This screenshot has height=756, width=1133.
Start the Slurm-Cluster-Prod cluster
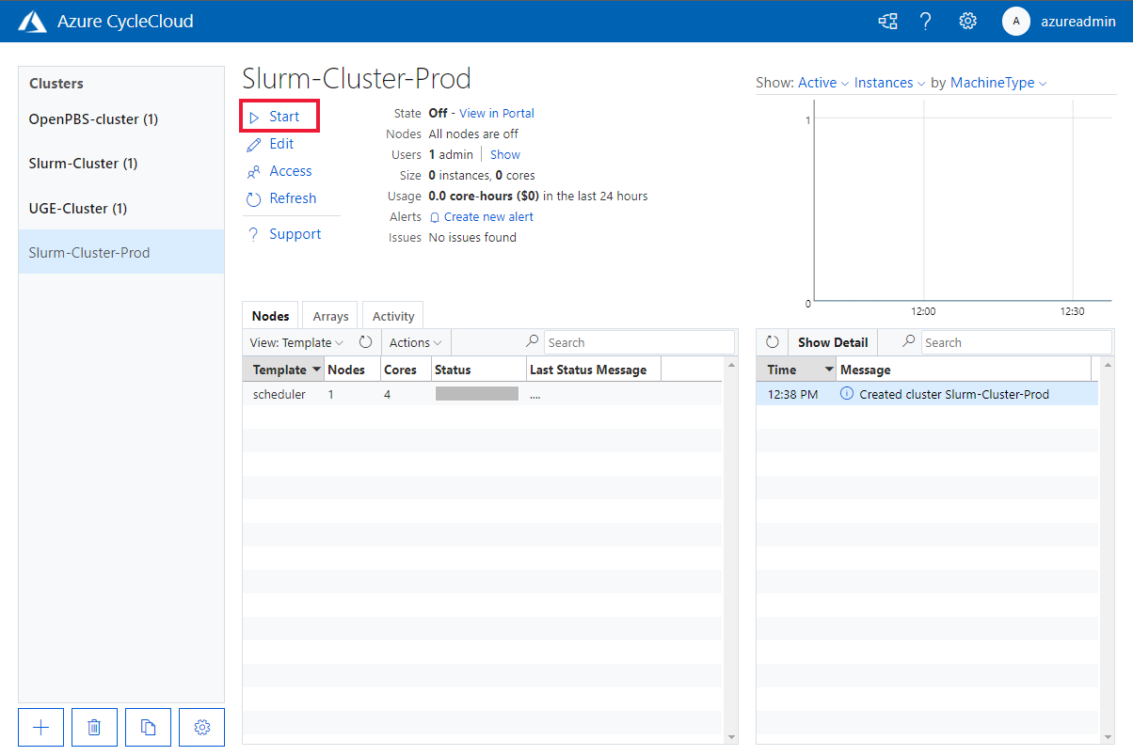coord(279,115)
